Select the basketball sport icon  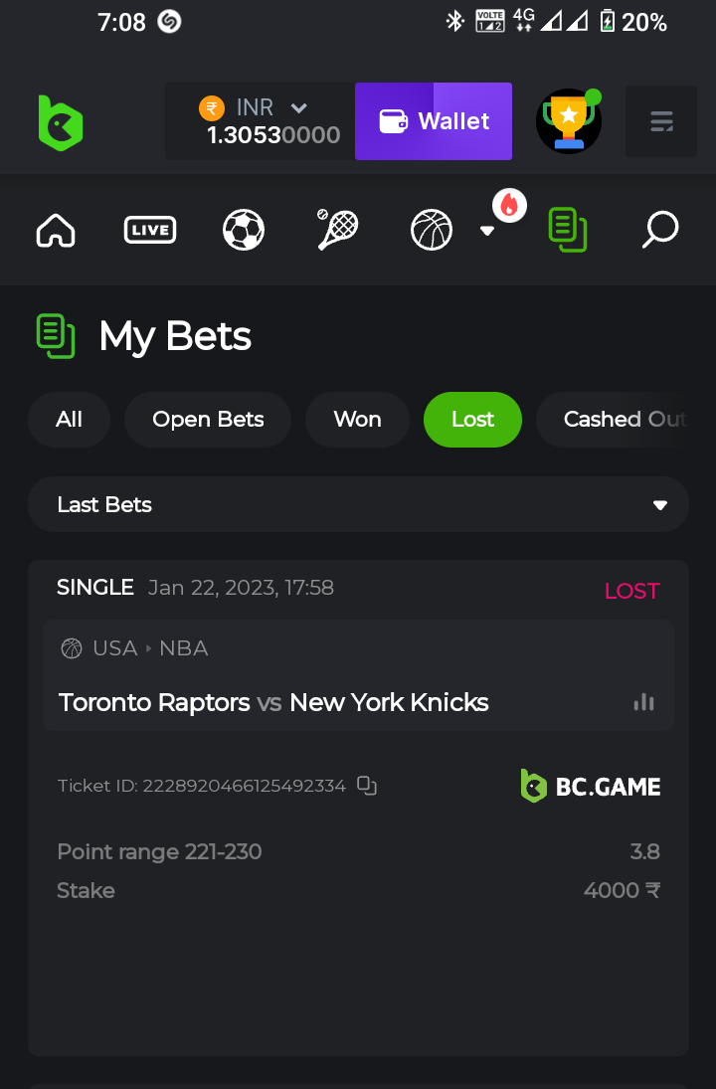pos(432,231)
